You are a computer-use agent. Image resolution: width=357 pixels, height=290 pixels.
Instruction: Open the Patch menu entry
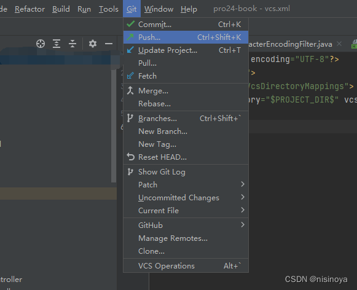point(186,184)
